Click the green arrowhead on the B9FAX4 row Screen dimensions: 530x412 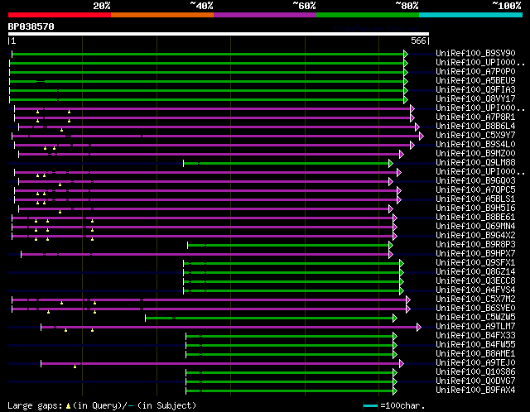(x=395, y=390)
